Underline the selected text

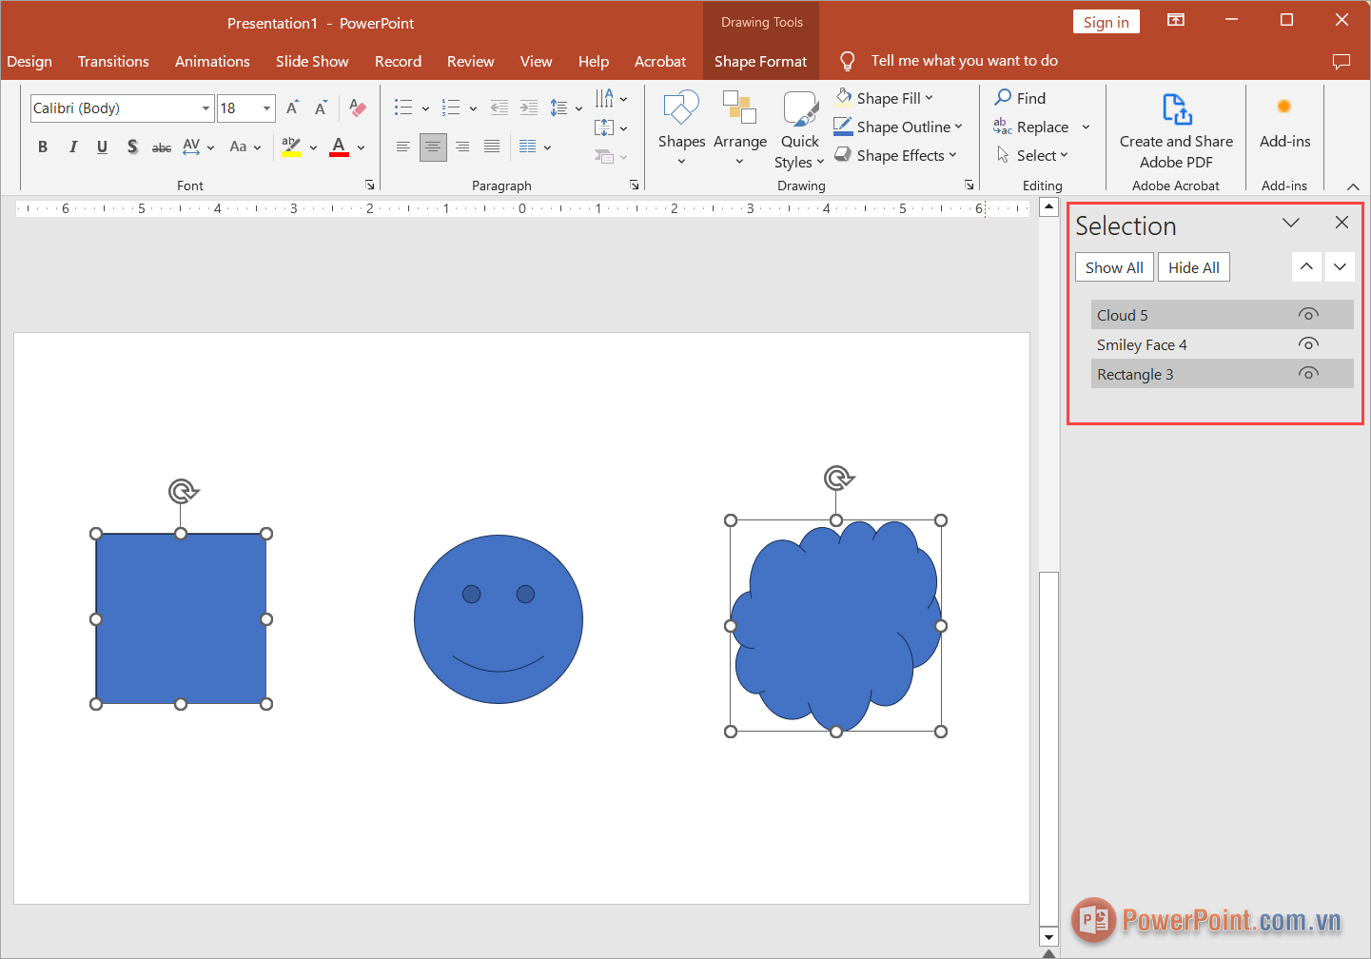102,147
